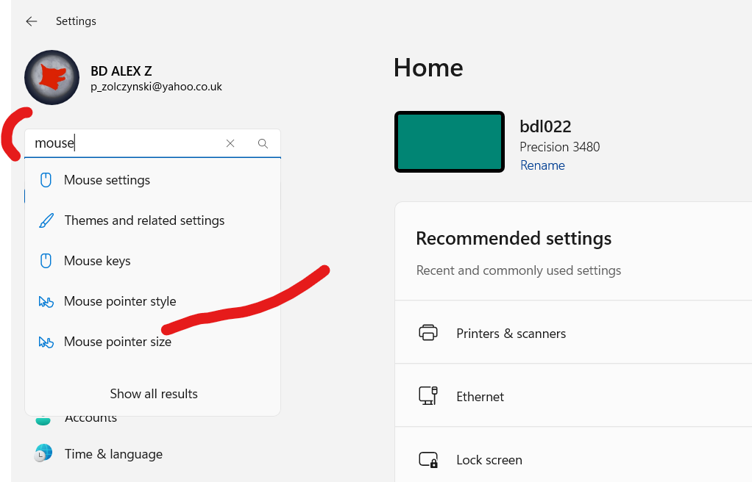Open the Mouse settings result
Viewport: 752px width, 482px height.
[152, 180]
